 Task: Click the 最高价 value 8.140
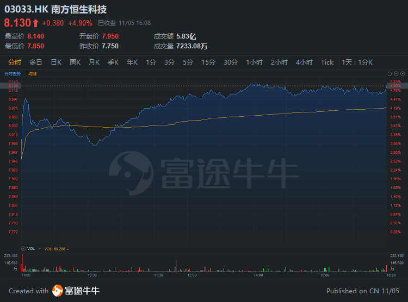pos(36,36)
